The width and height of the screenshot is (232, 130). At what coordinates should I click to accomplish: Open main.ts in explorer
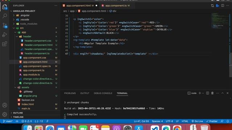(x=26, y=108)
